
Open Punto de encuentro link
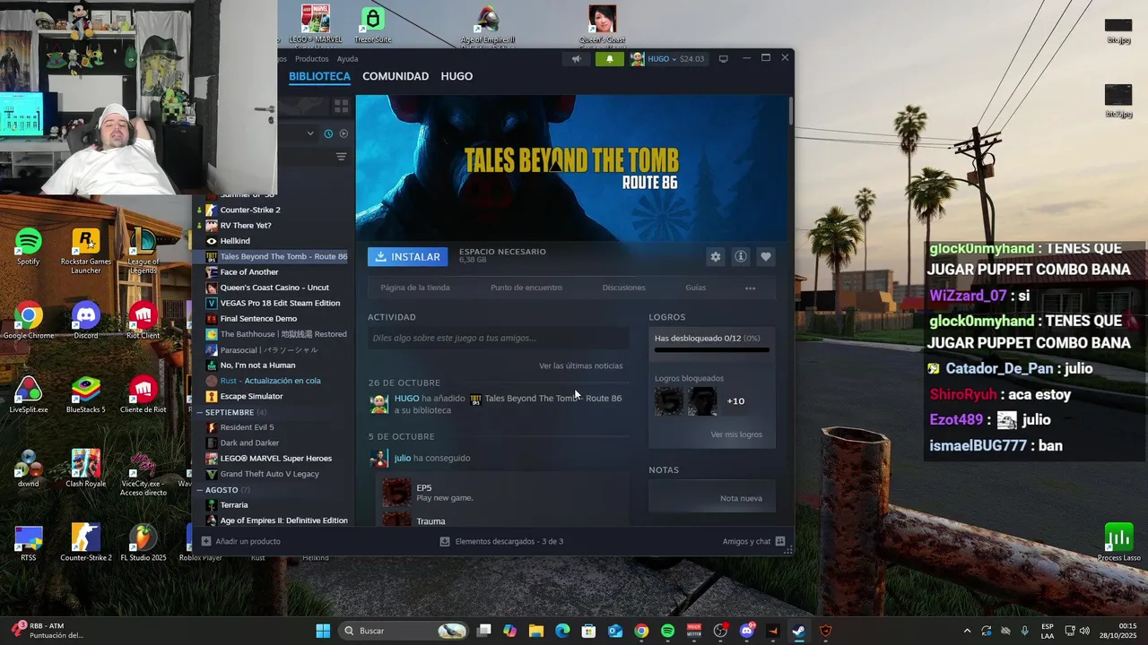tap(526, 288)
